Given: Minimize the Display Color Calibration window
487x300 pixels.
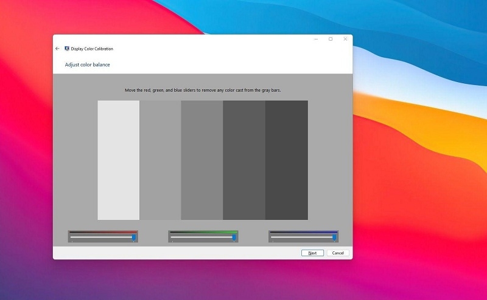Looking at the screenshot, I should coord(316,39).
